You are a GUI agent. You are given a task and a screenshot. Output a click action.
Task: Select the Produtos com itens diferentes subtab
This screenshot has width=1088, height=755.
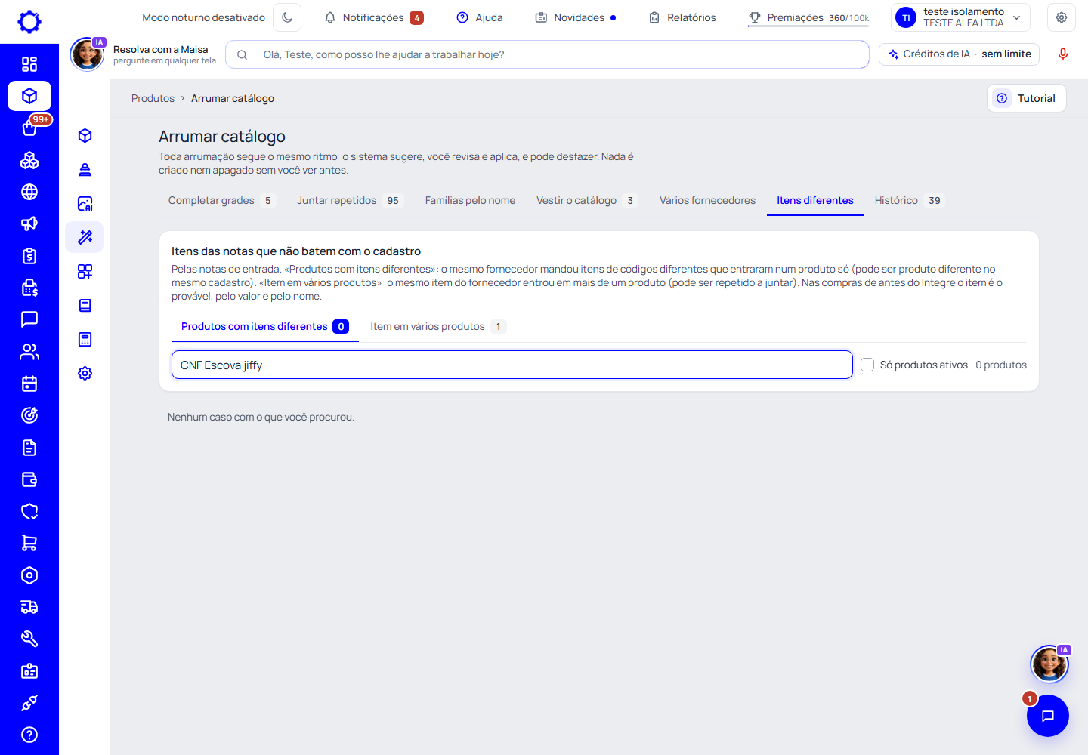264,327
